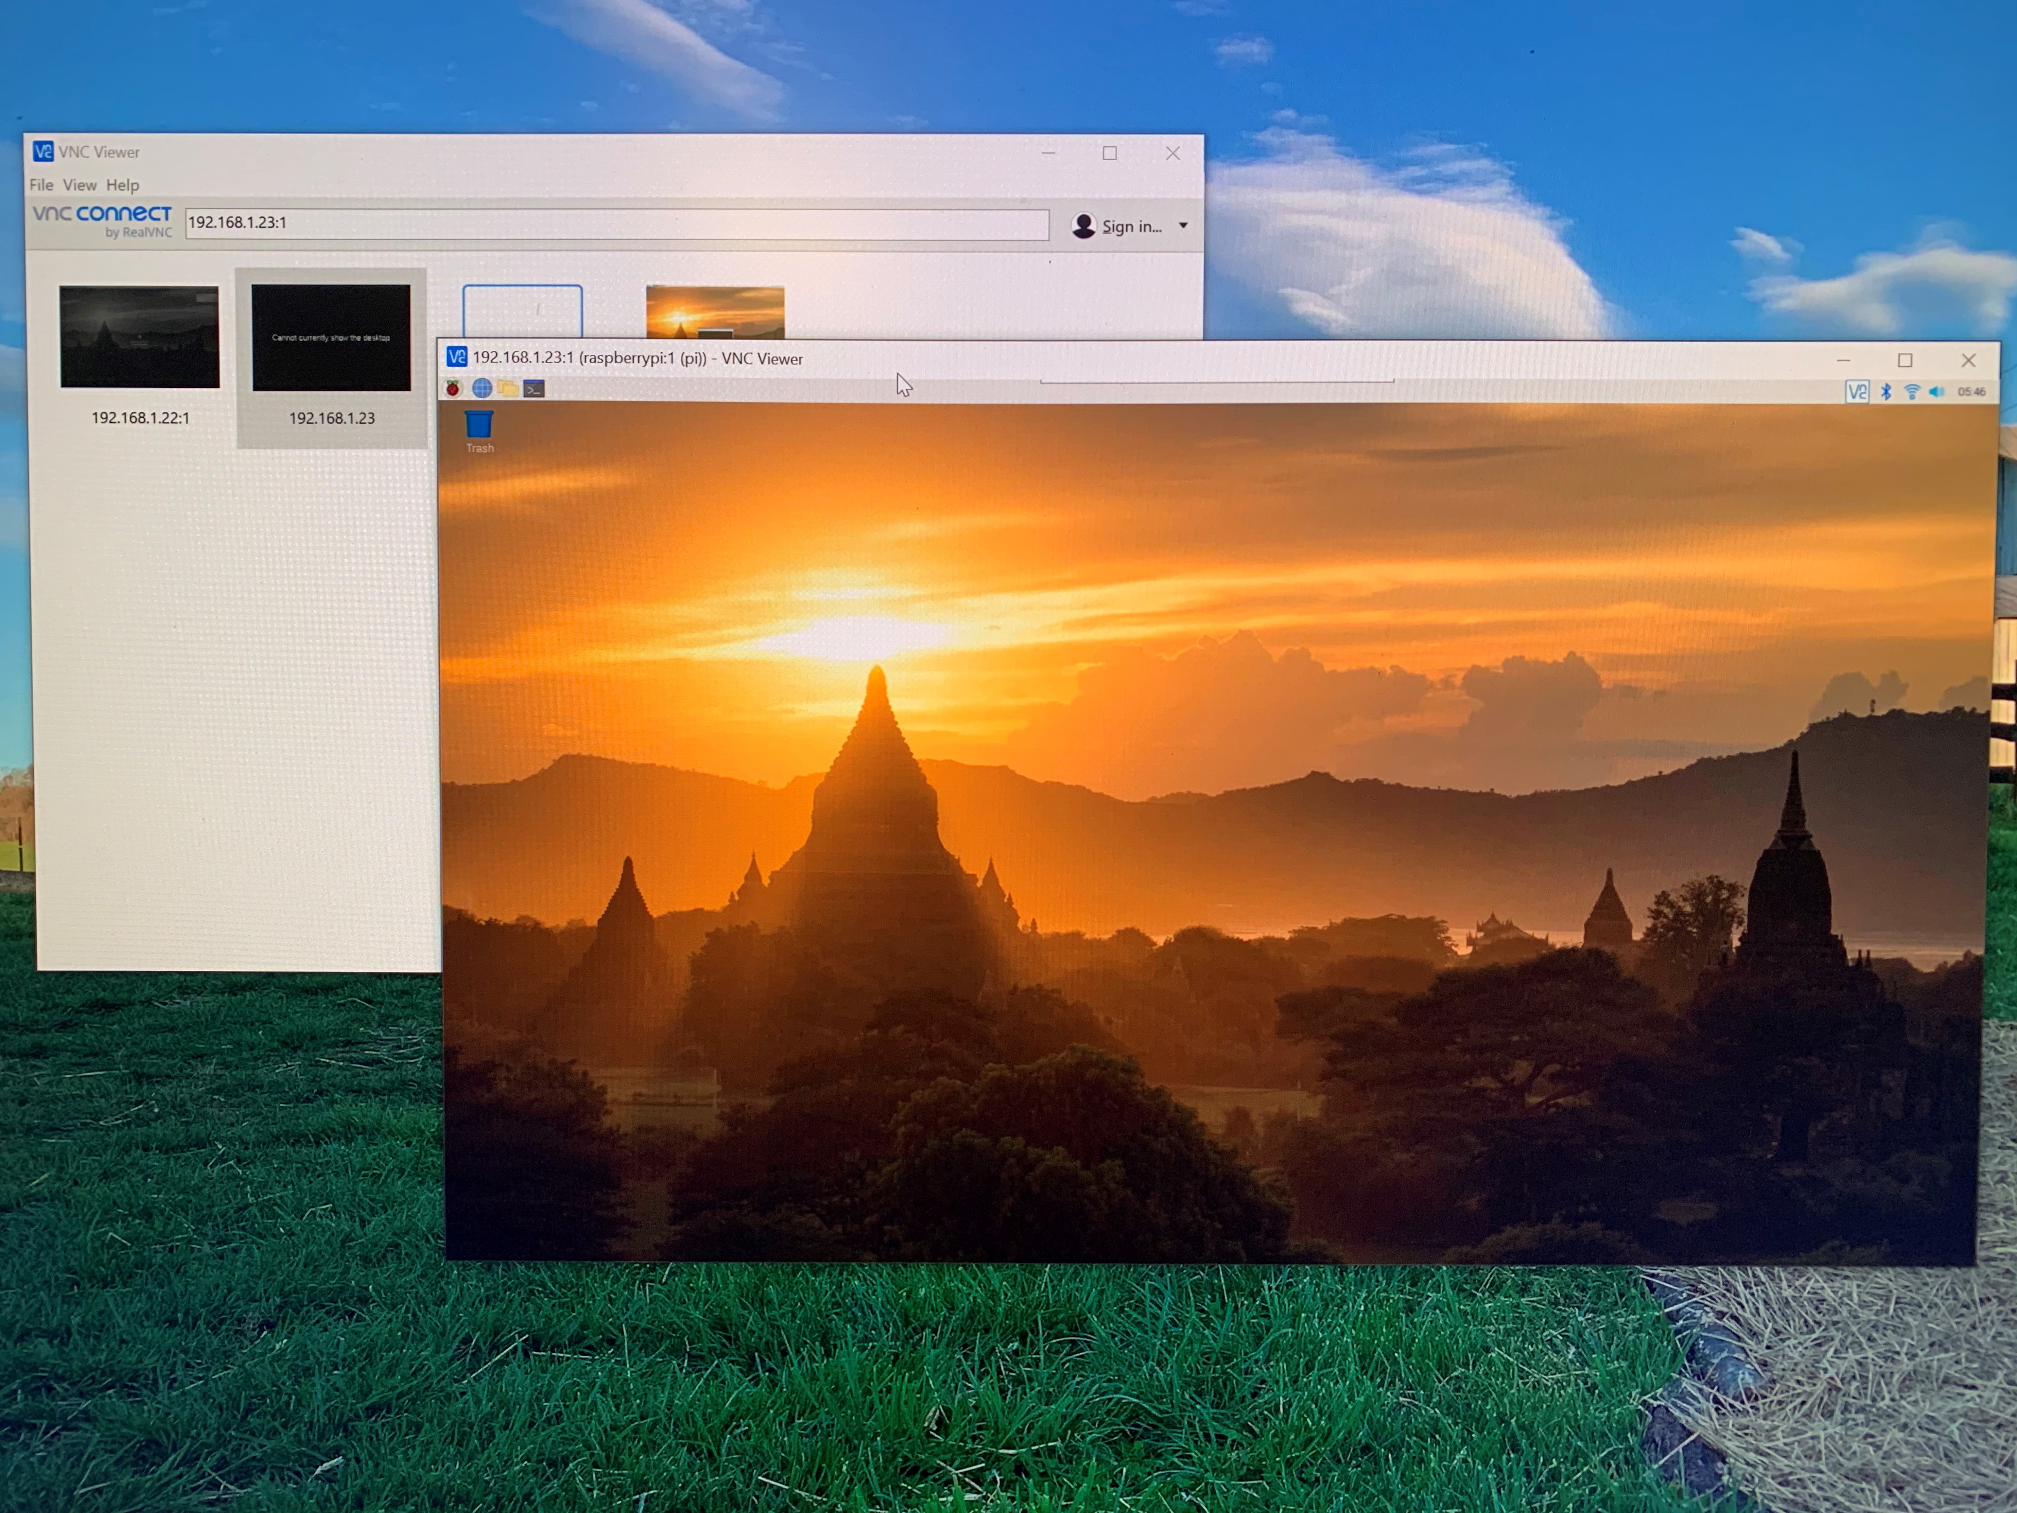Click the clock showing 05:46

coord(1970,391)
